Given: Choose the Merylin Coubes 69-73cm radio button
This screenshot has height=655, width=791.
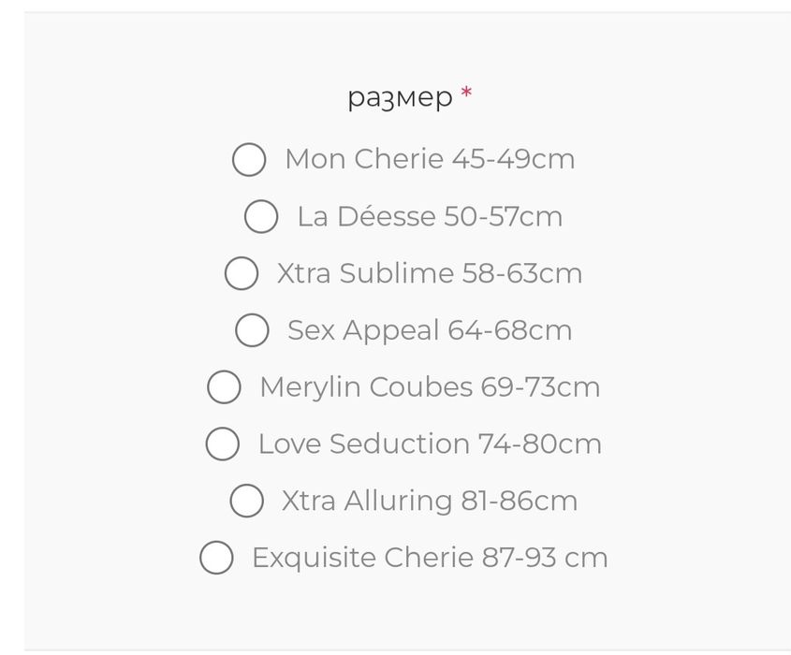Looking at the screenshot, I should (x=224, y=387).
